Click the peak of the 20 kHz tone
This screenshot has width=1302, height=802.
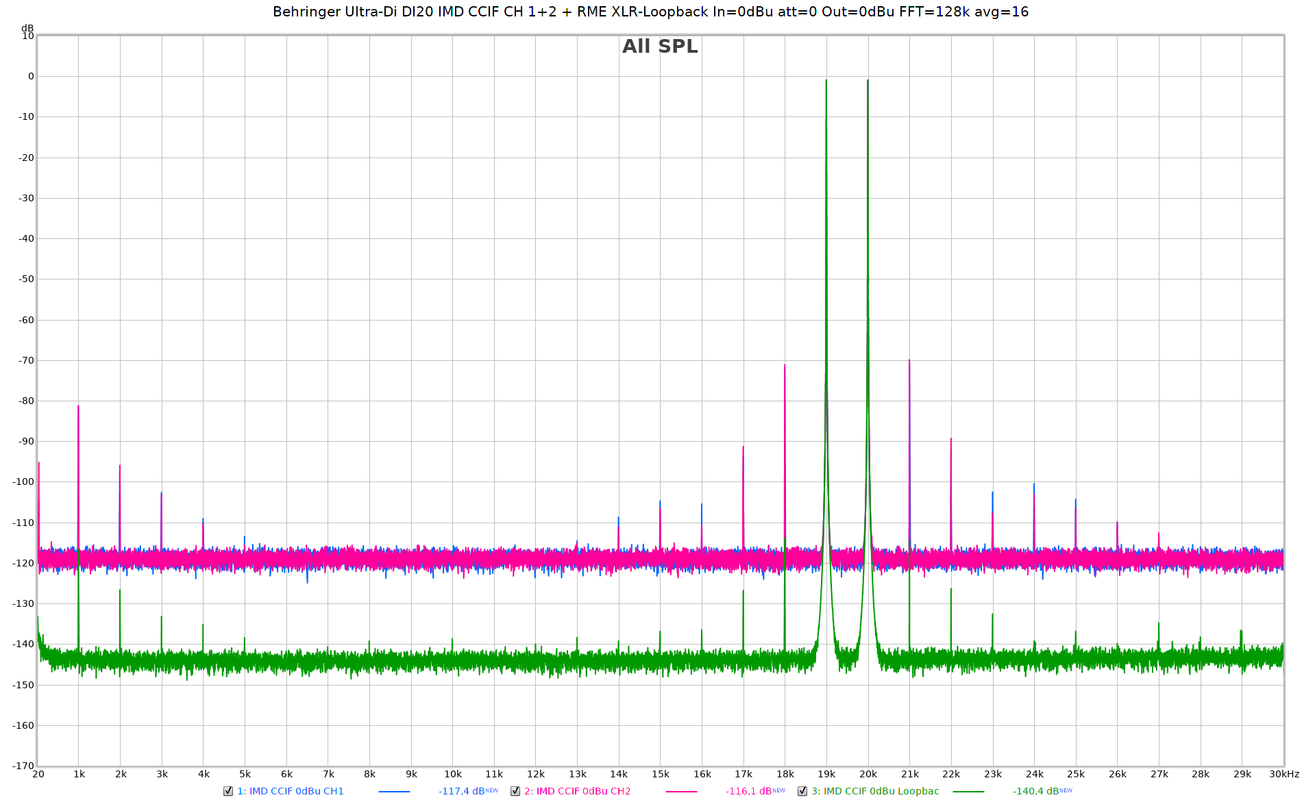coord(868,80)
